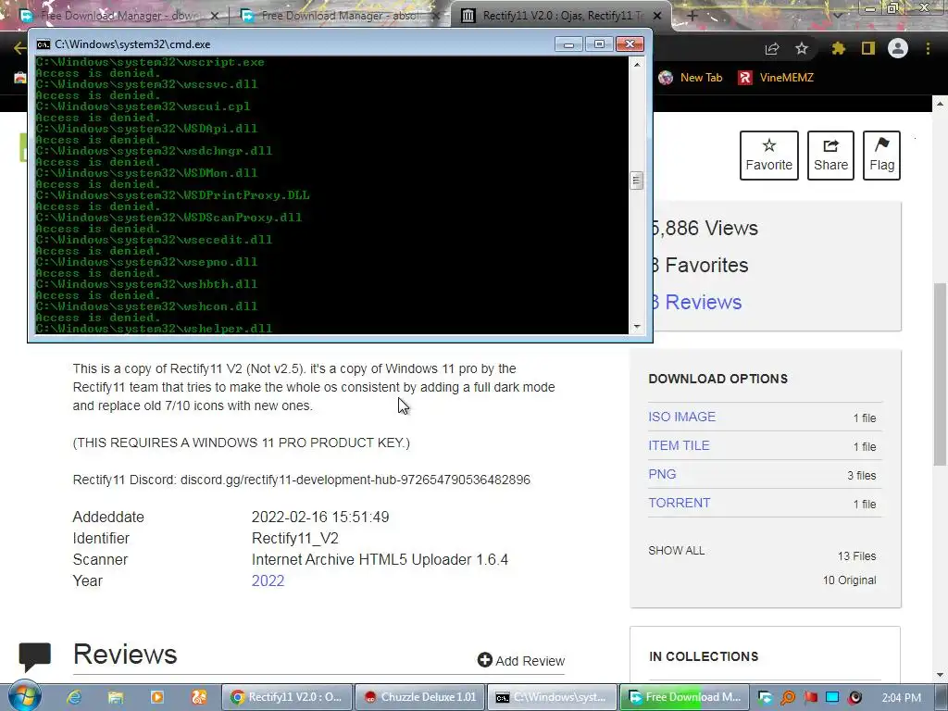Screen dimensions: 948x711
Task: Open the Action Center flag tray icon
Action: click(810, 698)
